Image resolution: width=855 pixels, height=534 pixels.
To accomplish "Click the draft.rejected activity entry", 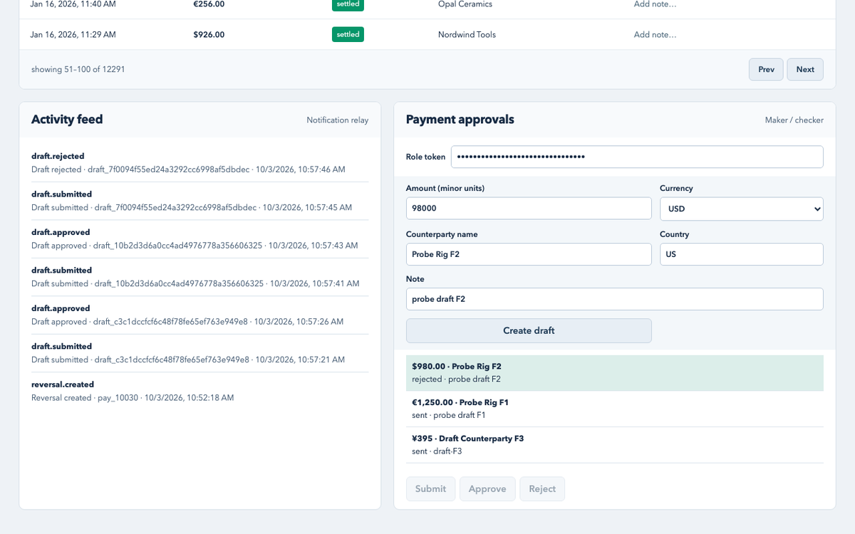I will (x=199, y=162).
